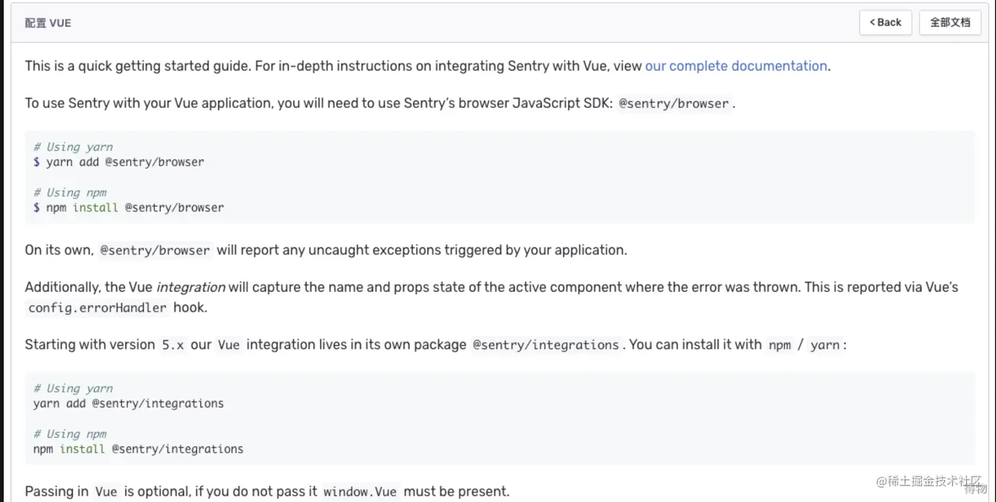
Task: Click '# Using npm' comment in first code block
Action: tap(70, 192)
